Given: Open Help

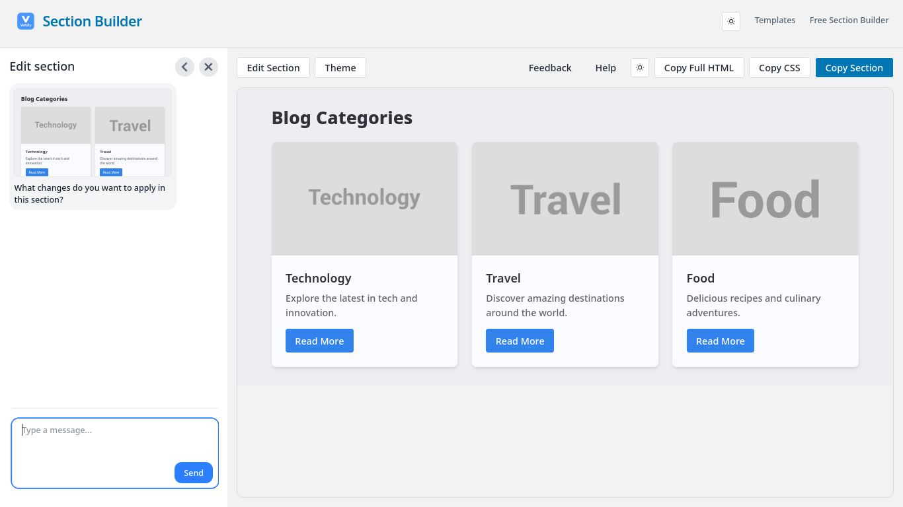Looking at the screenshot, I should [606, 68].
